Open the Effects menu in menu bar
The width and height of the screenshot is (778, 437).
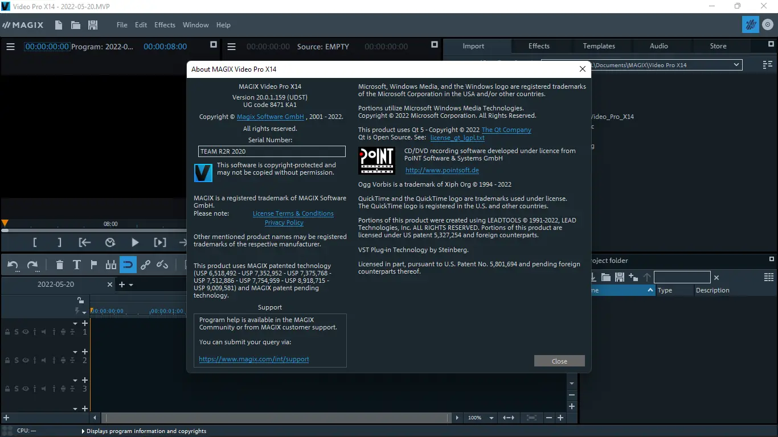[165, 25]
